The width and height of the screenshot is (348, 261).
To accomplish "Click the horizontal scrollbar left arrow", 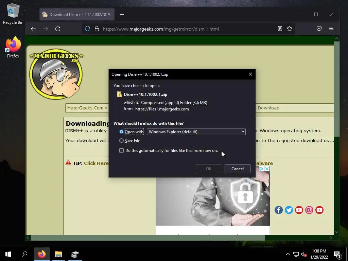I will [28, 238].
